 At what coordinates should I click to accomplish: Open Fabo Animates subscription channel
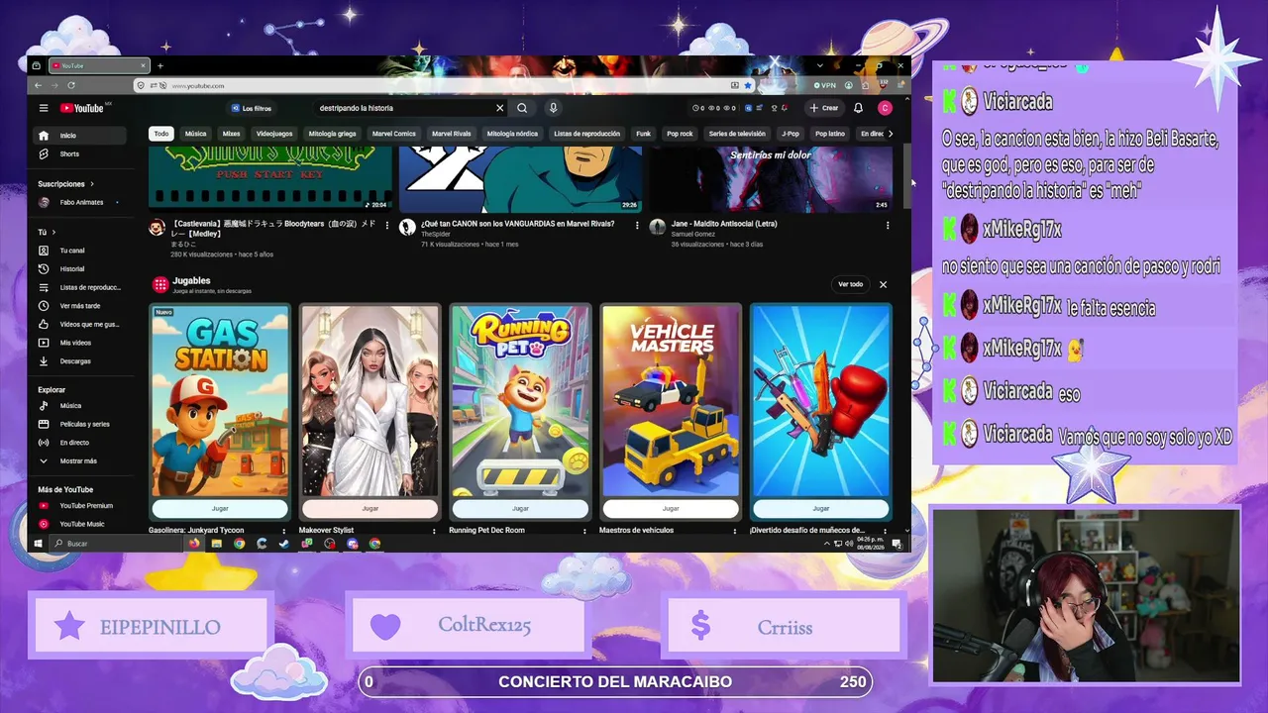click(79, 202)
